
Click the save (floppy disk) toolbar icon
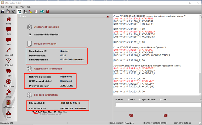tap(3, 11)
